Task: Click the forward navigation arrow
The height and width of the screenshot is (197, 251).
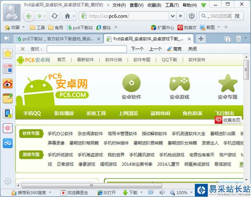Action: pos(39,16)
